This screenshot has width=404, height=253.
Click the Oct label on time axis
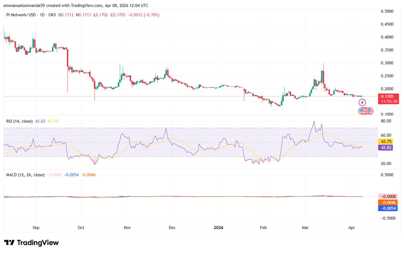[81, 227]
